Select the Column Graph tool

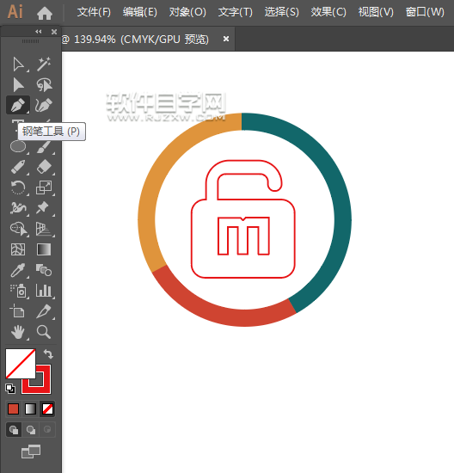click(x=44, y=291)
